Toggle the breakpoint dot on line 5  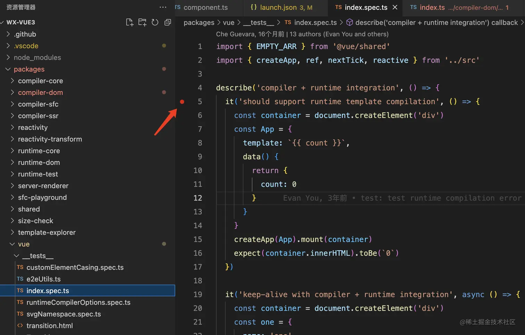click(x=182, y=102)
